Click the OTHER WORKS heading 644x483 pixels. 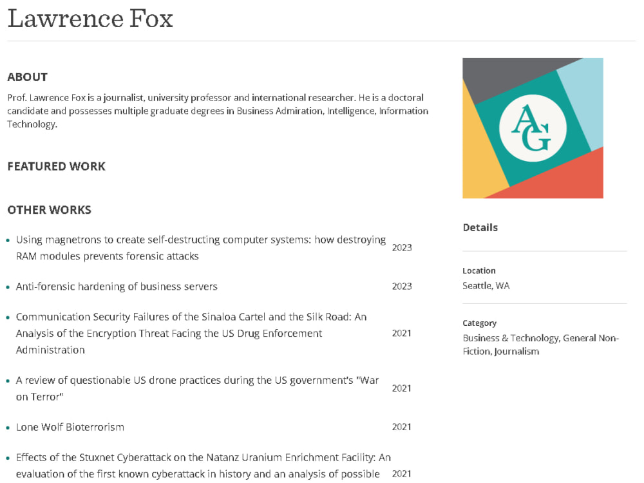[50, 210]
